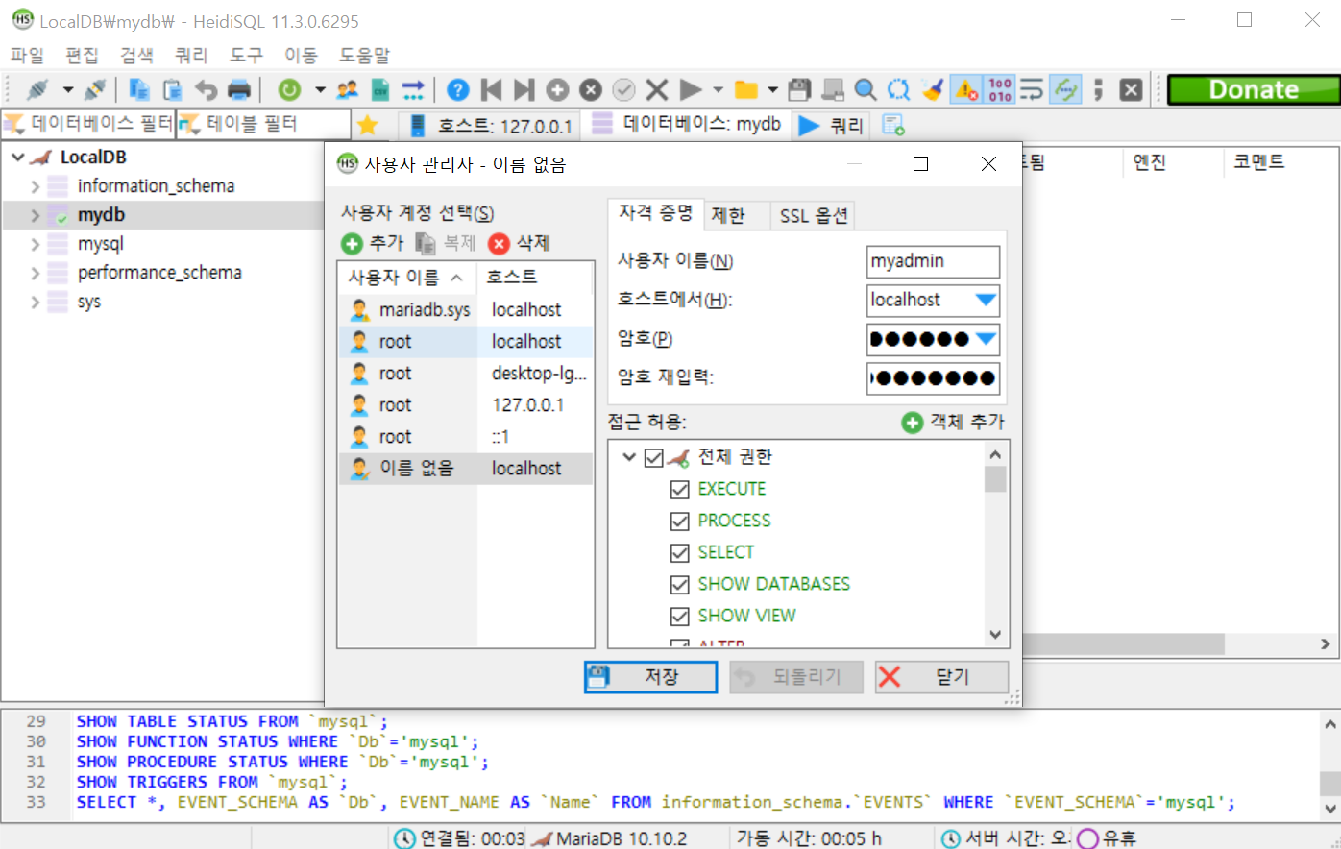Toggle the wrap long lines icon
The height and width of the screenshot is (849, 1341).
click(1032, 90)
